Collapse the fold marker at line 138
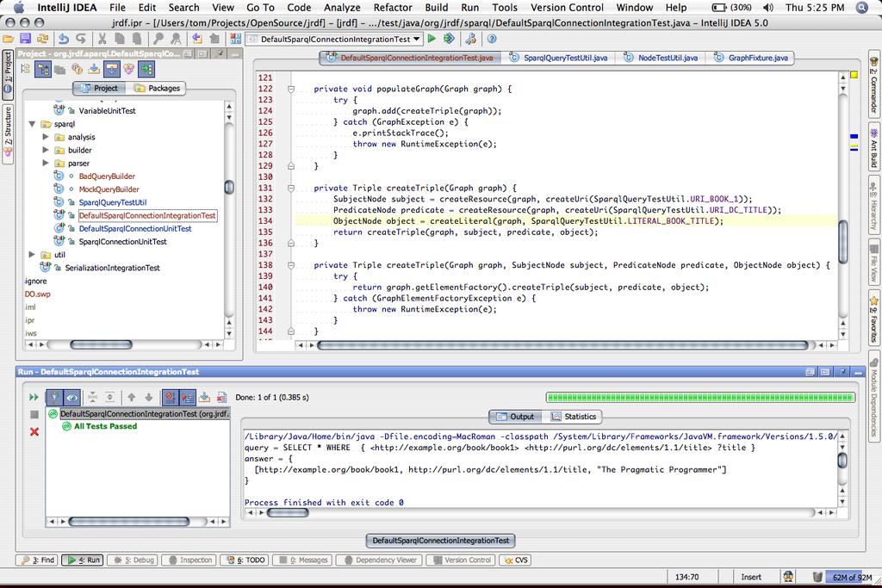The width and height of the screenshot is (882, 588). [x=291, y=265]
